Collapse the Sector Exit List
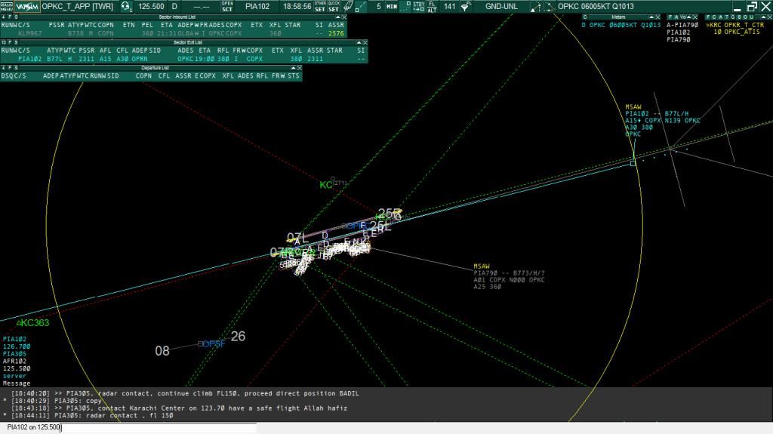Image resolution: width=773 pixels, height=434 pixels. (x=359, y=42)
